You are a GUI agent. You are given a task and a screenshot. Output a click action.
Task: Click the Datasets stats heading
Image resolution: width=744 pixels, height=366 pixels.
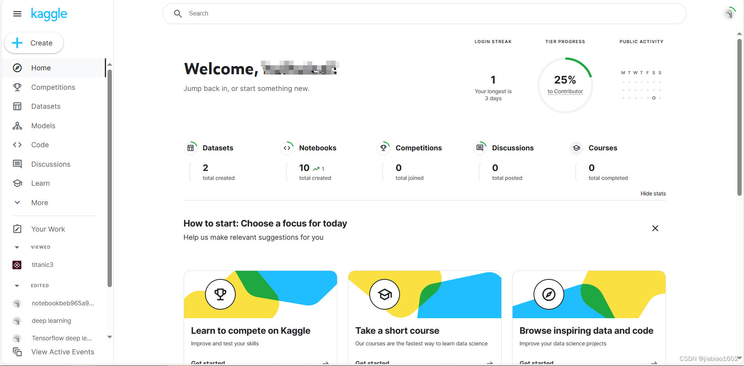tap(218, 148)
